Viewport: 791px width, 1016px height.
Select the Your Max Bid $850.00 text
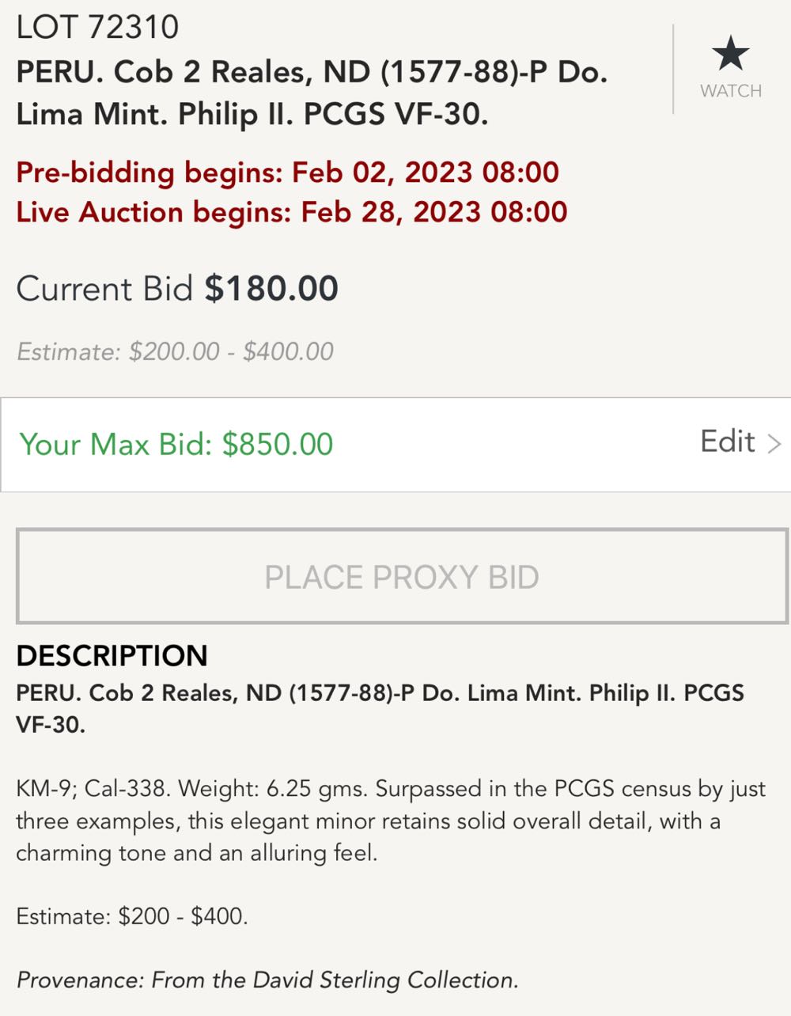pos(176,444)
